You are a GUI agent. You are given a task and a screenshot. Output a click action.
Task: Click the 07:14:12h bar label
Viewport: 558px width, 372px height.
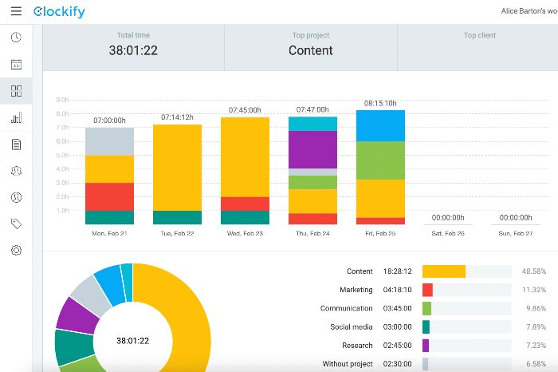(x=177, y=117)
